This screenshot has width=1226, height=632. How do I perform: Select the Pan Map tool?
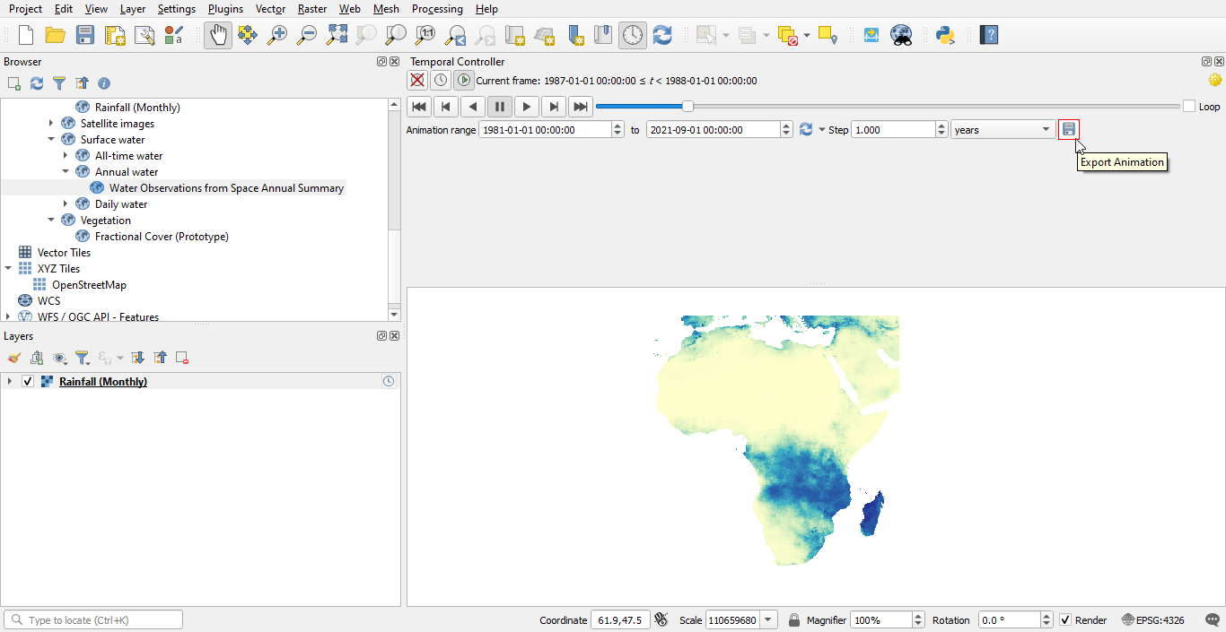click(x=217, y=35)
